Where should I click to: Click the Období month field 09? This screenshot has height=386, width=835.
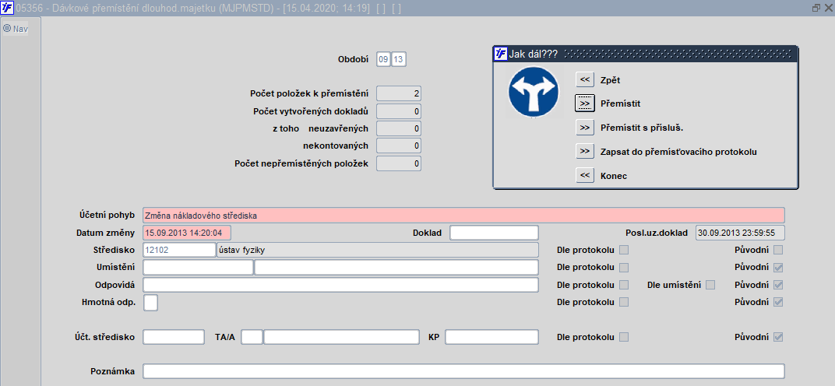pos(383,60)
